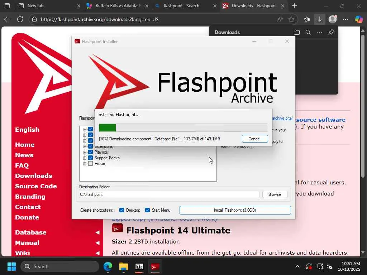Open a new browser tab
367x275 pixels.
tap(295, 6)
